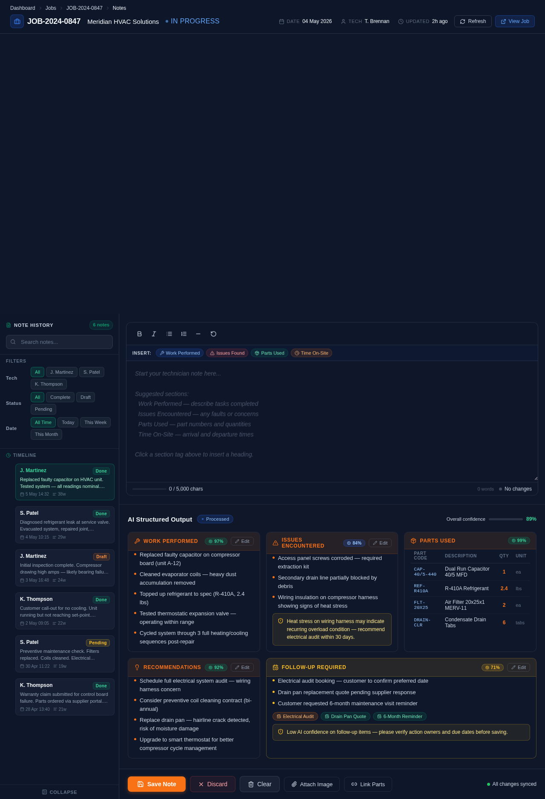The width and height of the screenshot is (545, 799).
Task: Edit the Work Performed section
Action: coord(242,541)
